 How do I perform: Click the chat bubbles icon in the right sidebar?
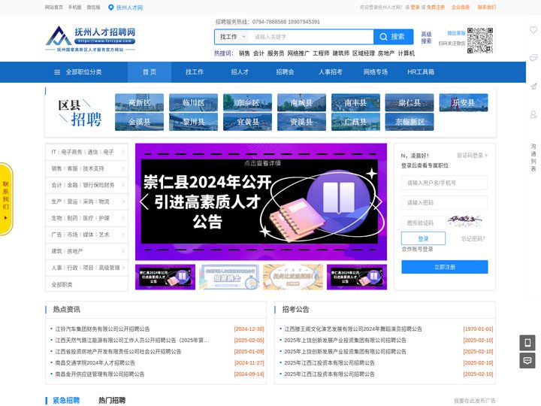(x=533, y=57)
